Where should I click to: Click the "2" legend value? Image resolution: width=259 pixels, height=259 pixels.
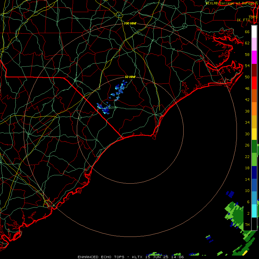click(248, 214)
